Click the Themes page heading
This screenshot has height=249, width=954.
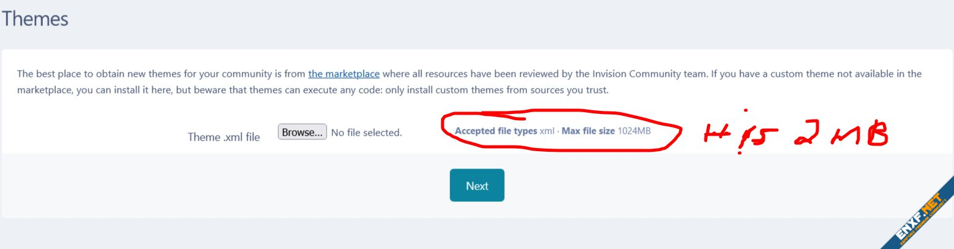click(35, 19)
